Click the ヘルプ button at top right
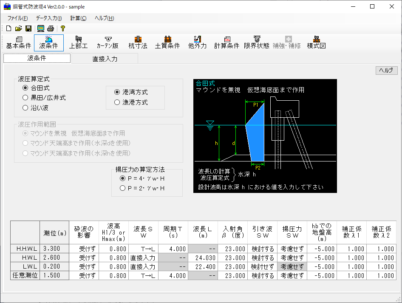 (x=386, y=70)
